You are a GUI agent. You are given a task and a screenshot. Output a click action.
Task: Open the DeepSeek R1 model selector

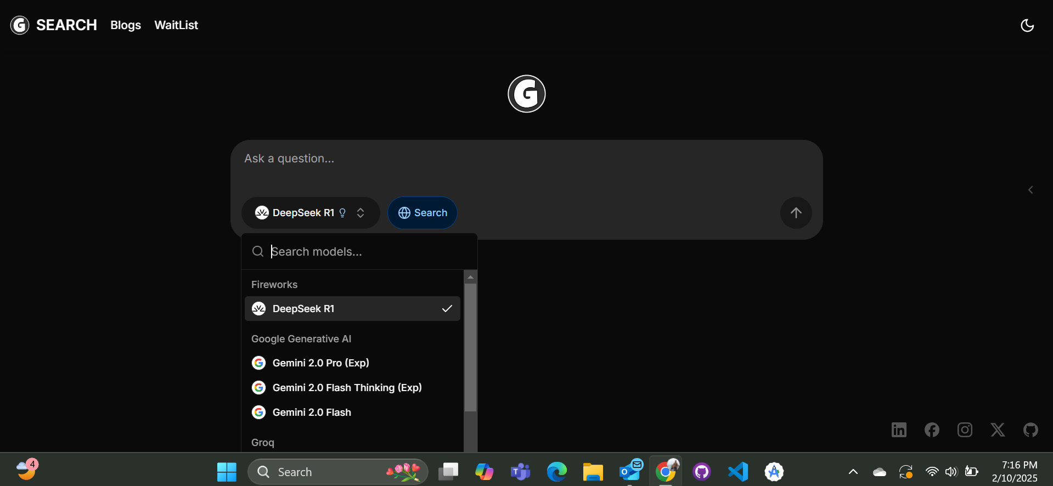(x=311, y=213)
